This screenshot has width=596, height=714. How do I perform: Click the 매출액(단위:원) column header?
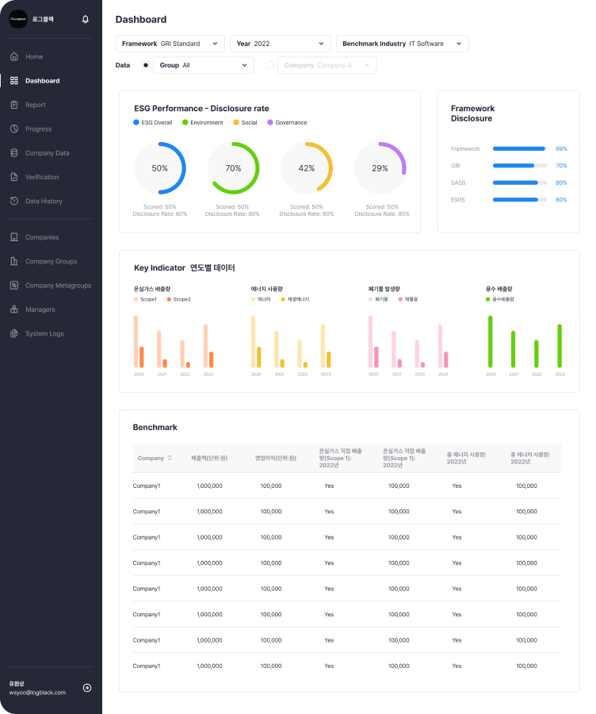click(x=209, y=458)
